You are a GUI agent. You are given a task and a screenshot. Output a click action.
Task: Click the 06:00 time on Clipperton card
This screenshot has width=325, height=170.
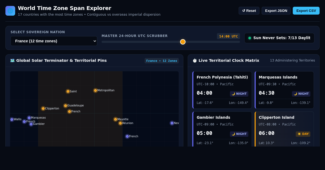[266, 133]
